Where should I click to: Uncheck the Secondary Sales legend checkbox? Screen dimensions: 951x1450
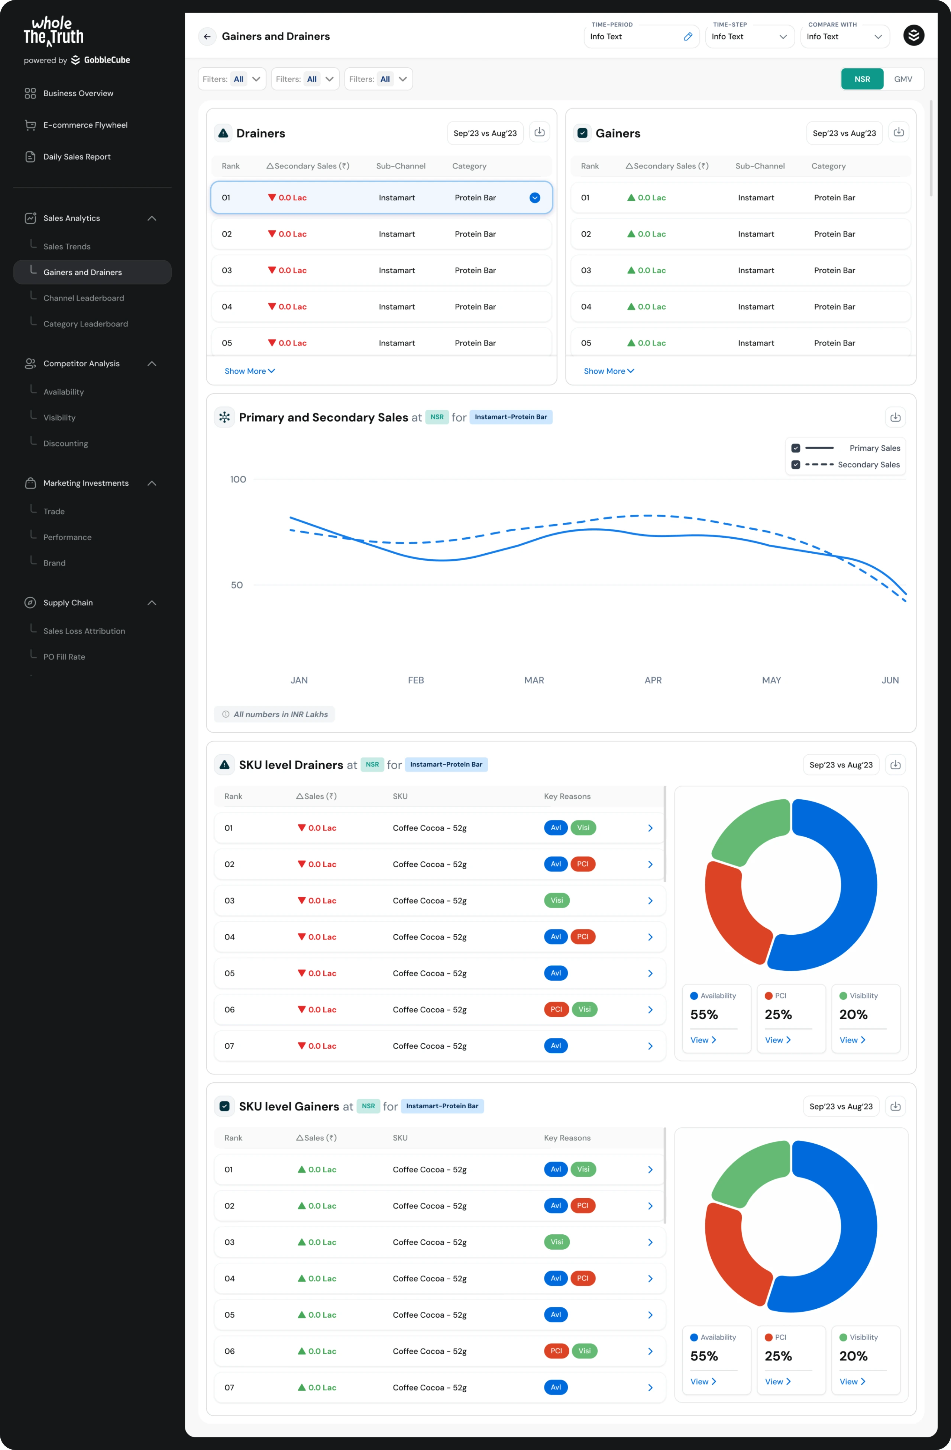[x=795, y=465]
